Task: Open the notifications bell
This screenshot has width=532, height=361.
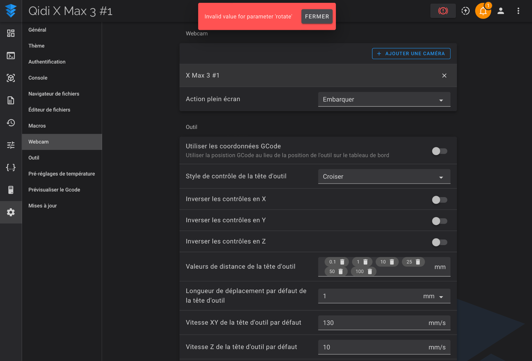Action: coord(483,11)
